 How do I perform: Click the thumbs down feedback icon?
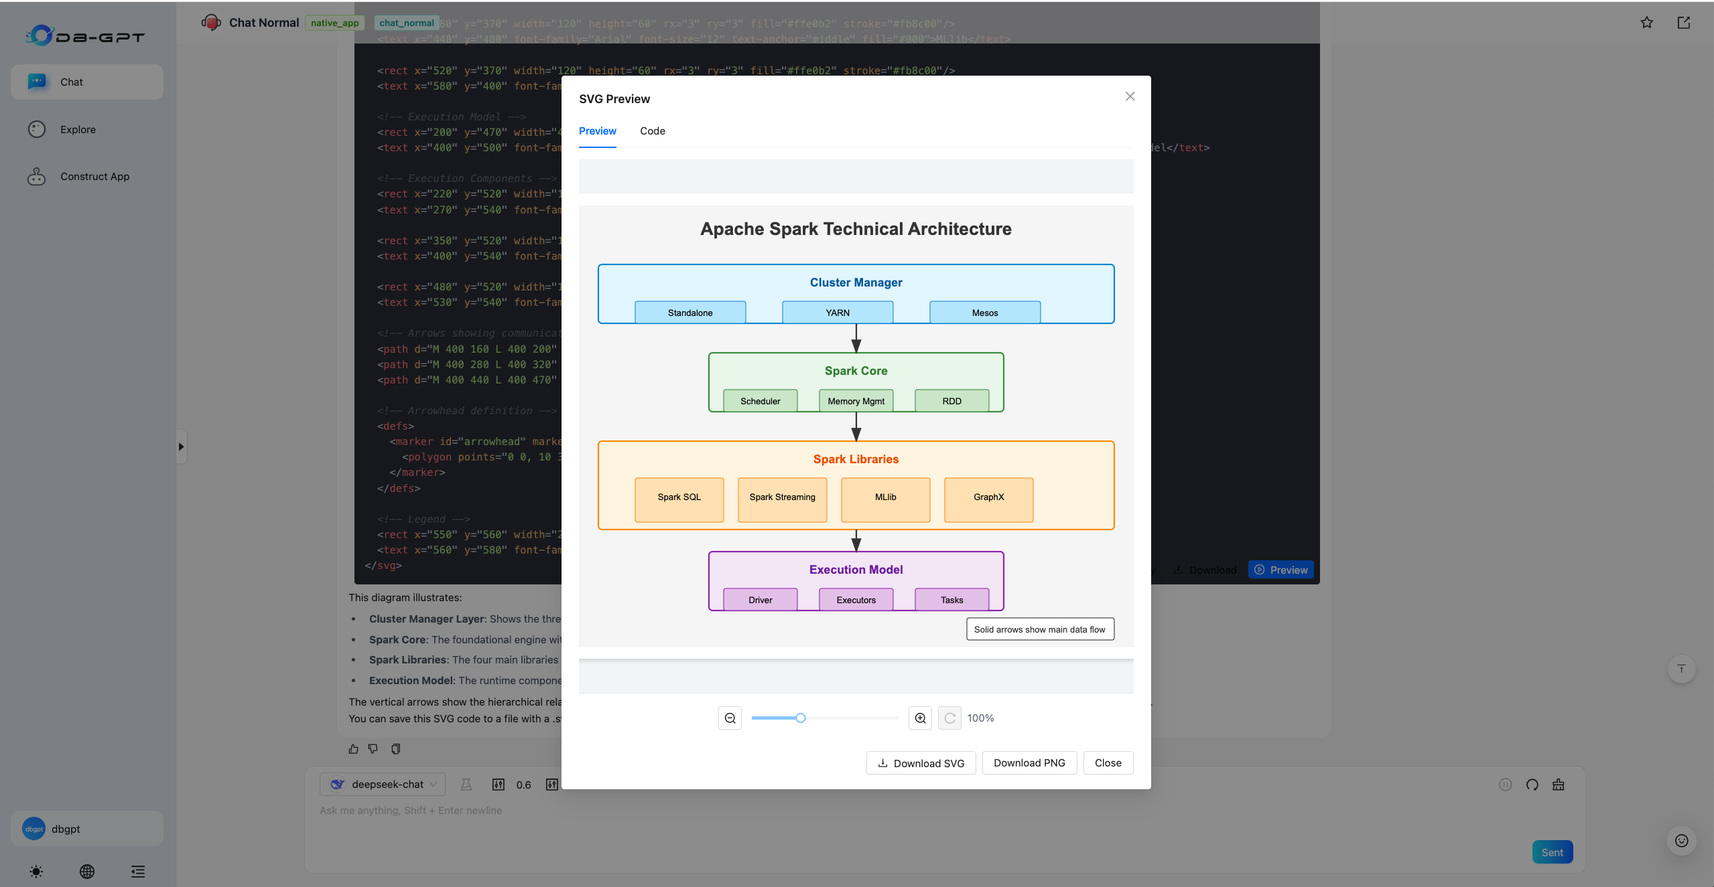pyautogui.click(x=373, y=749)
